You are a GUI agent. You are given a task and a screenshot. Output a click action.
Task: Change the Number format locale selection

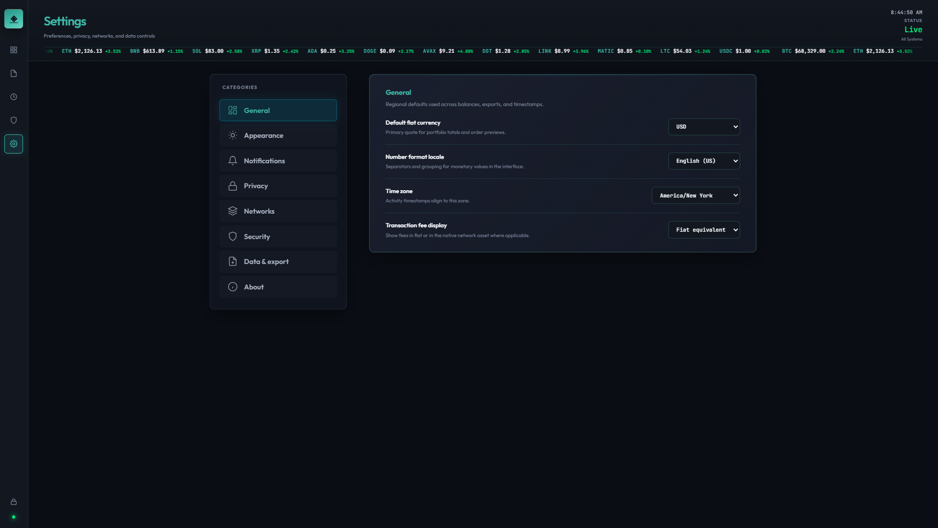(703, 161)
